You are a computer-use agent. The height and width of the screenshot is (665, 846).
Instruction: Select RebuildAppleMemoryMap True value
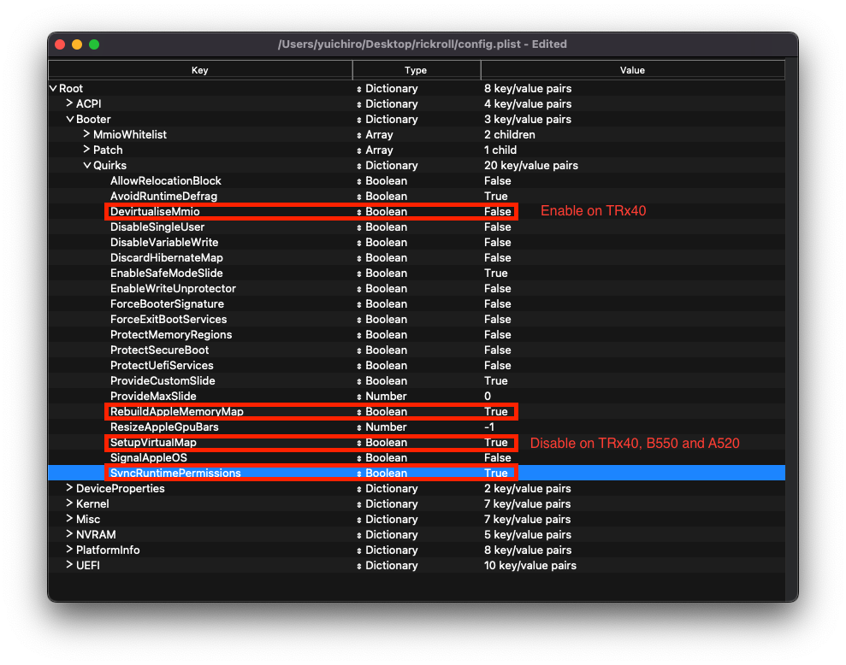495,412
